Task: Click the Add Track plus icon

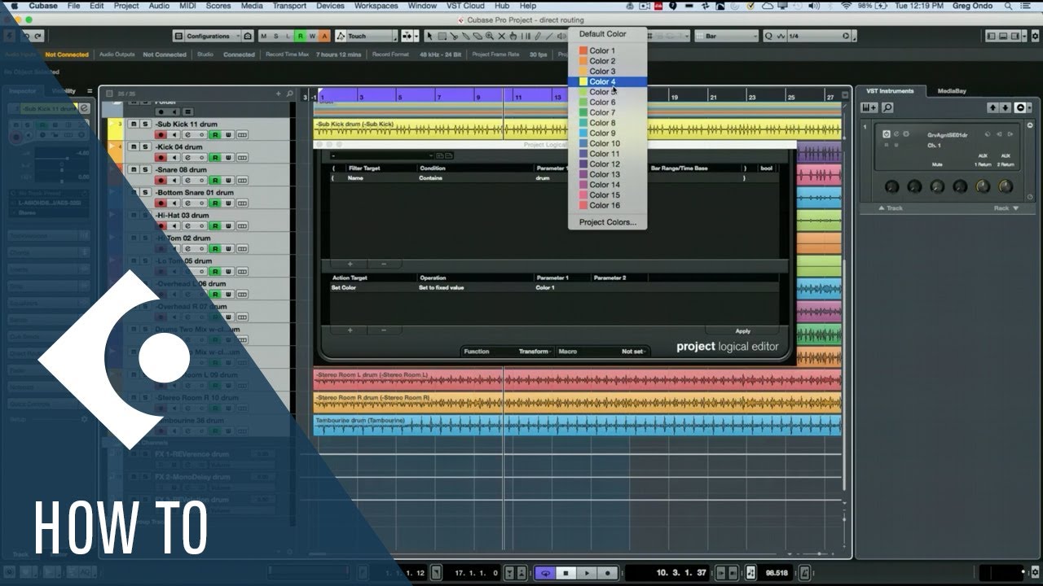Action: pos(278,94)
